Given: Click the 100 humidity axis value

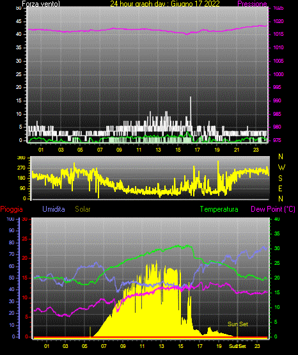Looking at the screenshot, I should click(10, 219).
